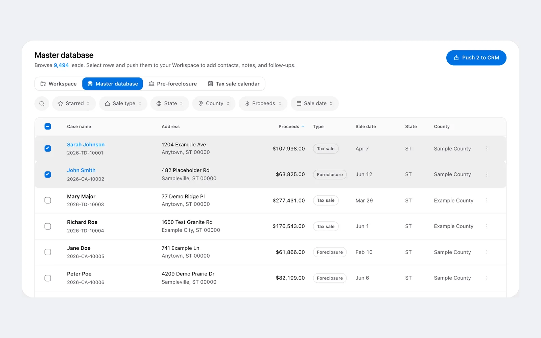Click the 9,494 leads count link
The image size is (541, 338).
61,65
